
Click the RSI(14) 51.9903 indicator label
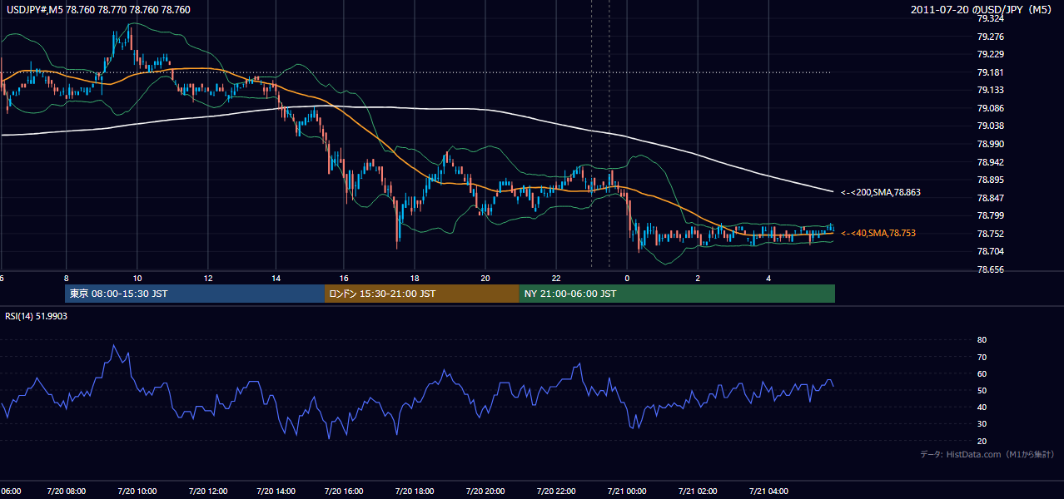coord(37,316)
